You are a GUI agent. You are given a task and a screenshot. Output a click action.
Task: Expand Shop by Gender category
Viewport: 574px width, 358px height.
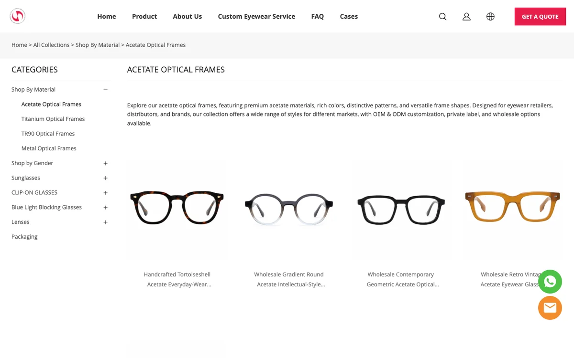106,163
